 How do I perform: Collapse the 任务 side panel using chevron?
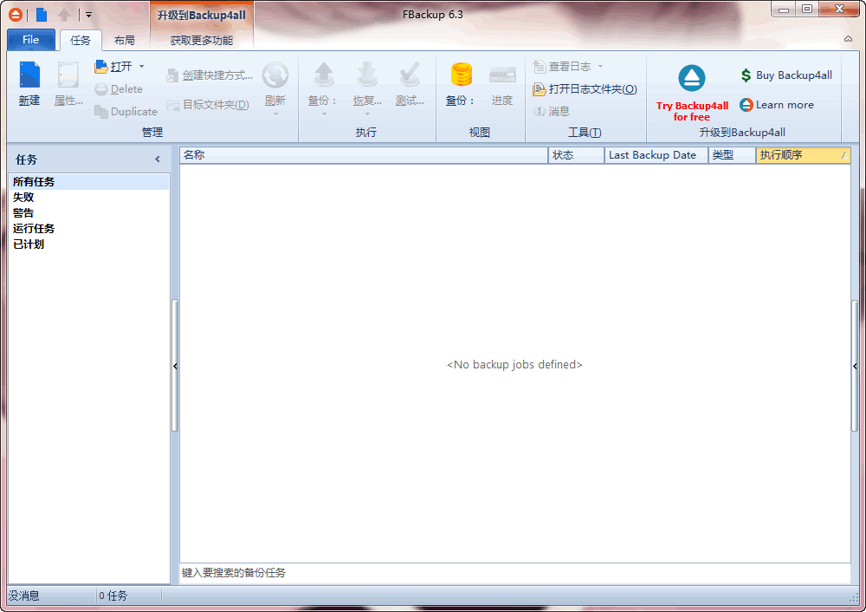(x=158, y=160)
